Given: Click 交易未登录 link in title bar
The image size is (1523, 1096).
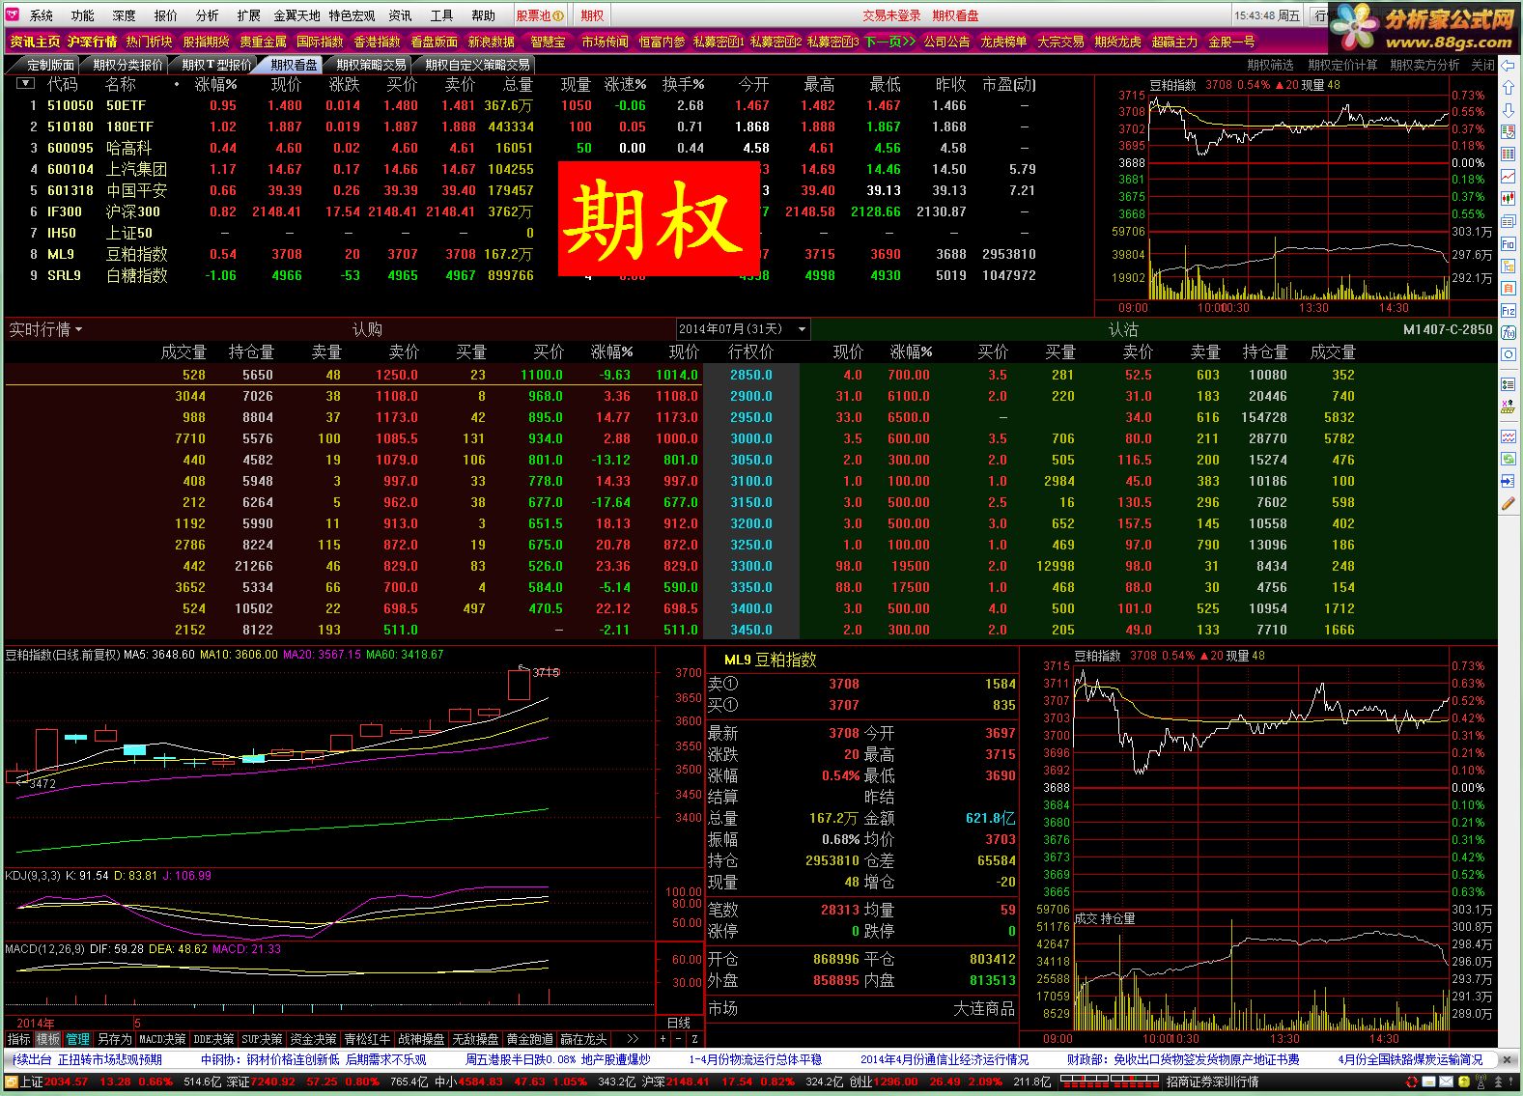Looking at the screenshot, I should tap(891, 15).
